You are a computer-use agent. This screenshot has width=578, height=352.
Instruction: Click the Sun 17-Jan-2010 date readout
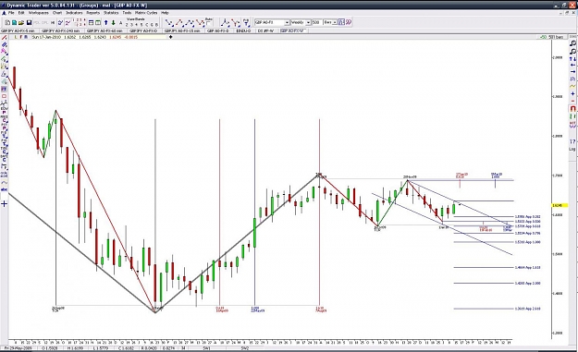(x=45, y=37)
